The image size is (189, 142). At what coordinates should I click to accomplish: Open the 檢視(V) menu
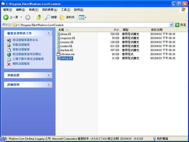(x=34, y=10)
